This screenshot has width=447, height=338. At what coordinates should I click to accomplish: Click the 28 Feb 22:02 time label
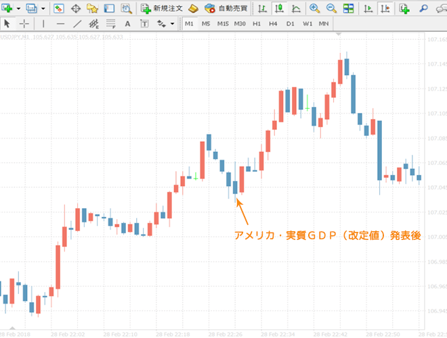point(68,334)
